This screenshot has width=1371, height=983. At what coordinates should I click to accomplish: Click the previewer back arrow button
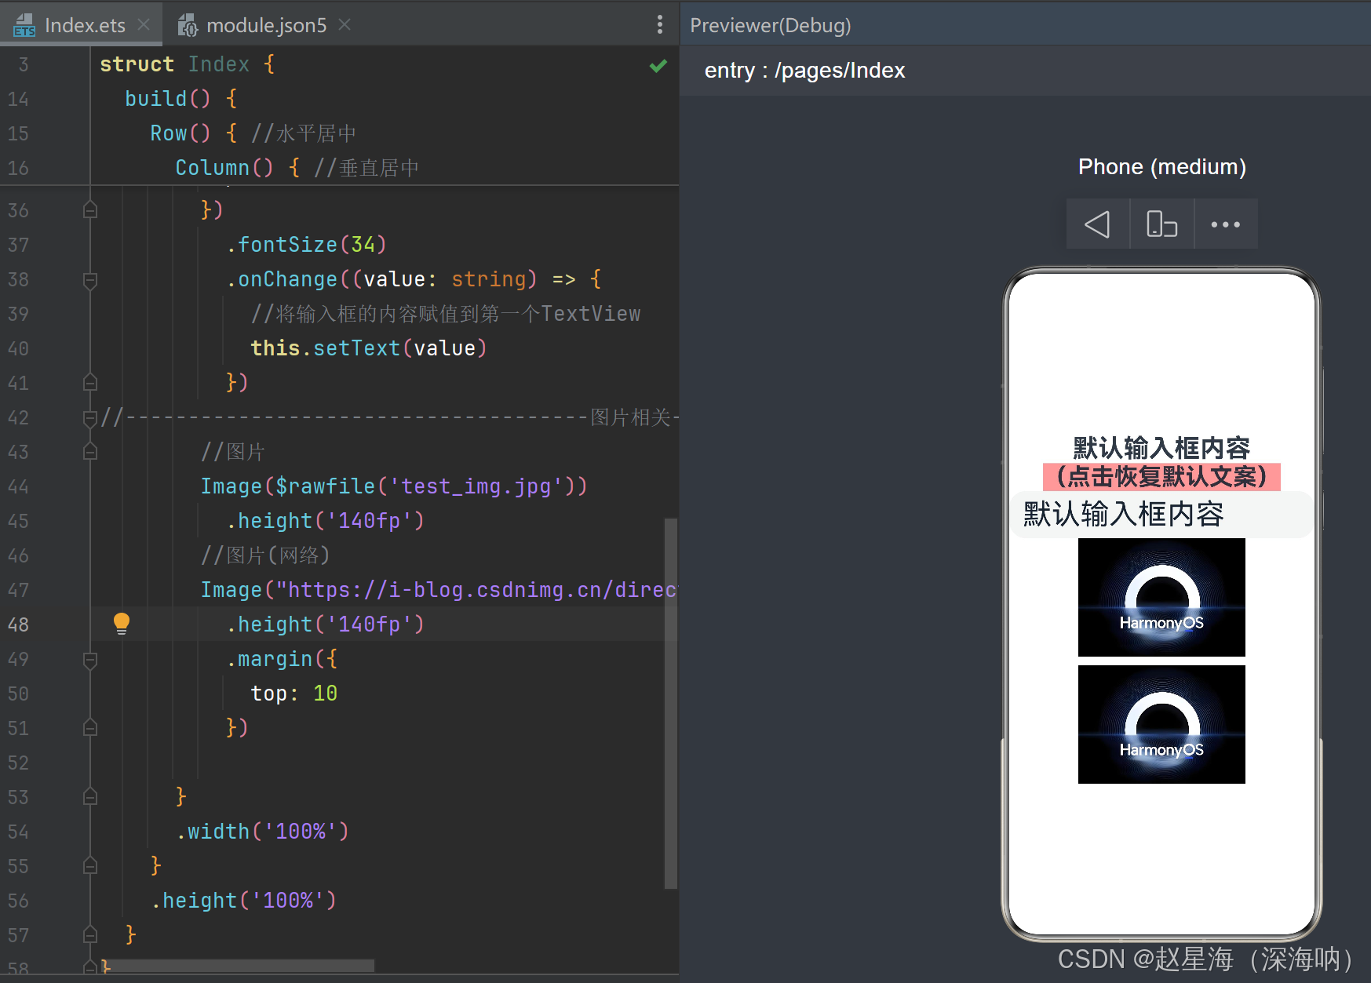(x=1097, y=224)
